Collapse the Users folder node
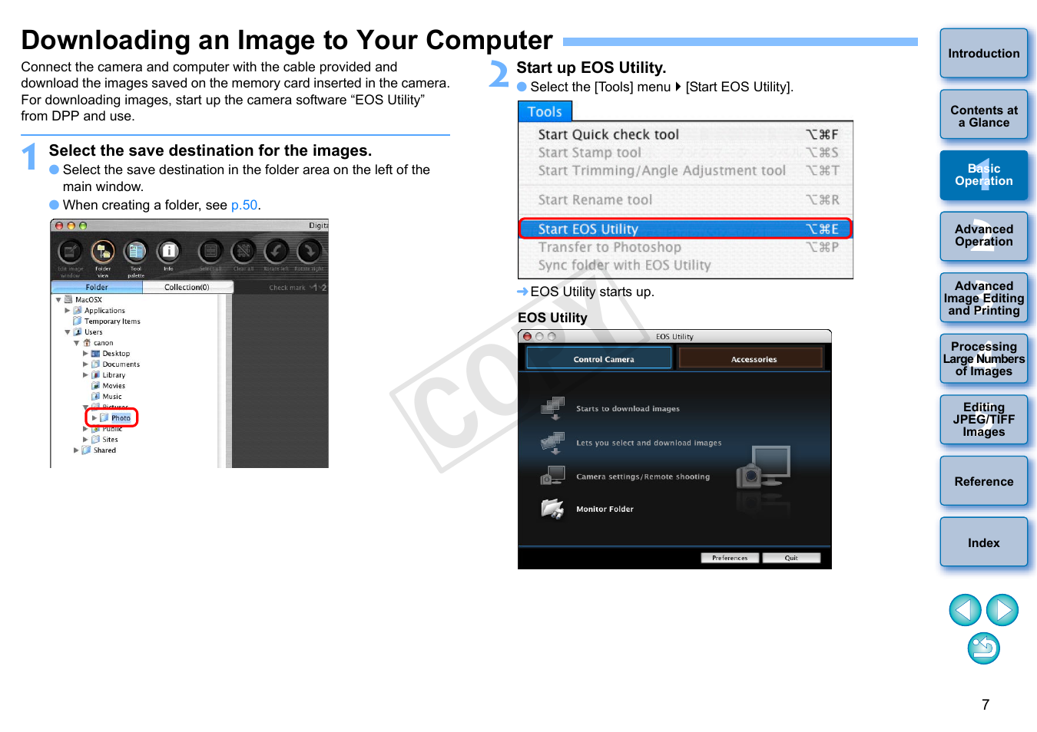This screenshot has height=732, width=1037. [68, 332]
